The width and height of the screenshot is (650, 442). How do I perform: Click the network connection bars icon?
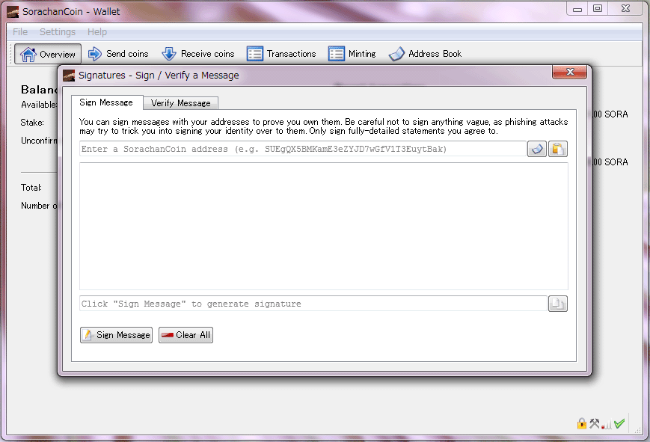click(x=607, y=424)
